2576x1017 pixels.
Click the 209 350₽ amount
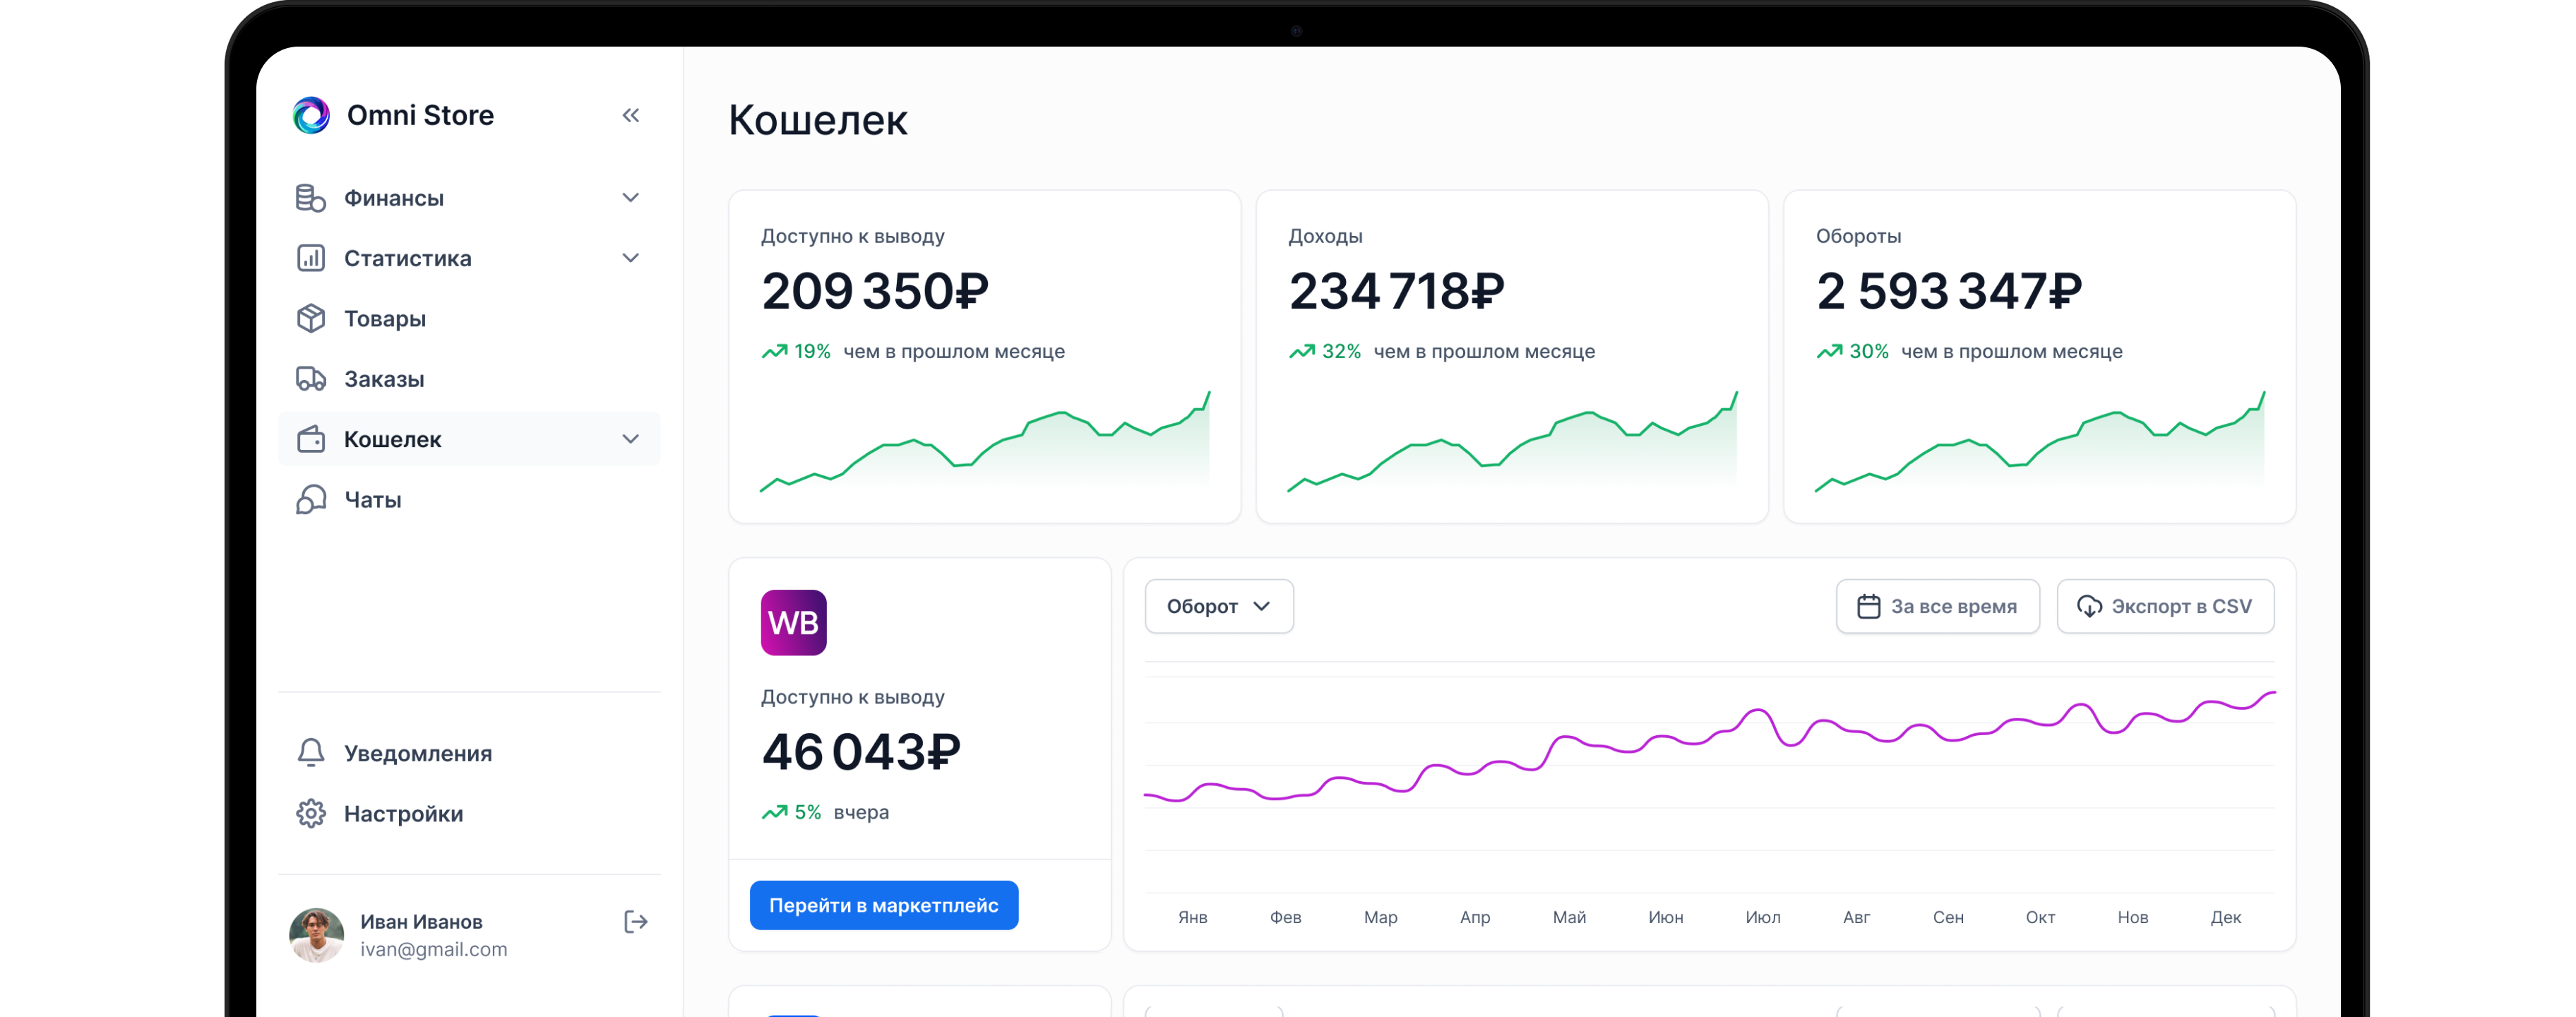pos(875,291)
